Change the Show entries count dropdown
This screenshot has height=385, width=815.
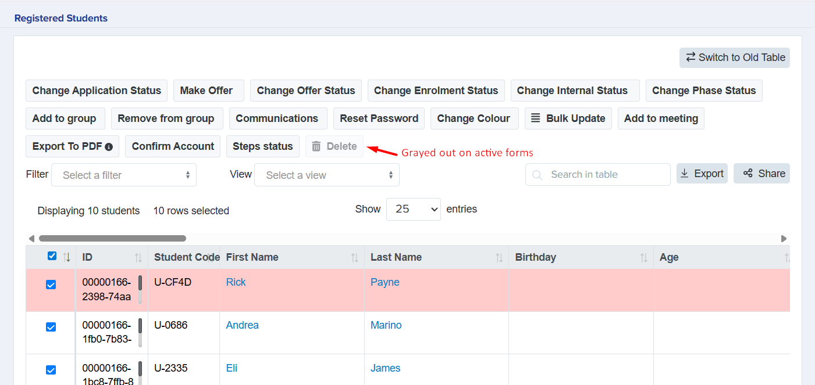pos(413,209)
